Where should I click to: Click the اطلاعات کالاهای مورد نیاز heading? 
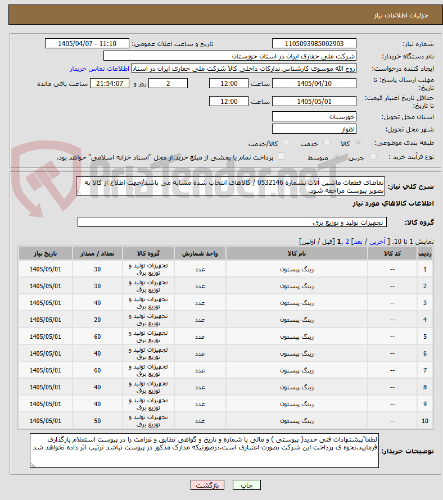coord(393,203)
